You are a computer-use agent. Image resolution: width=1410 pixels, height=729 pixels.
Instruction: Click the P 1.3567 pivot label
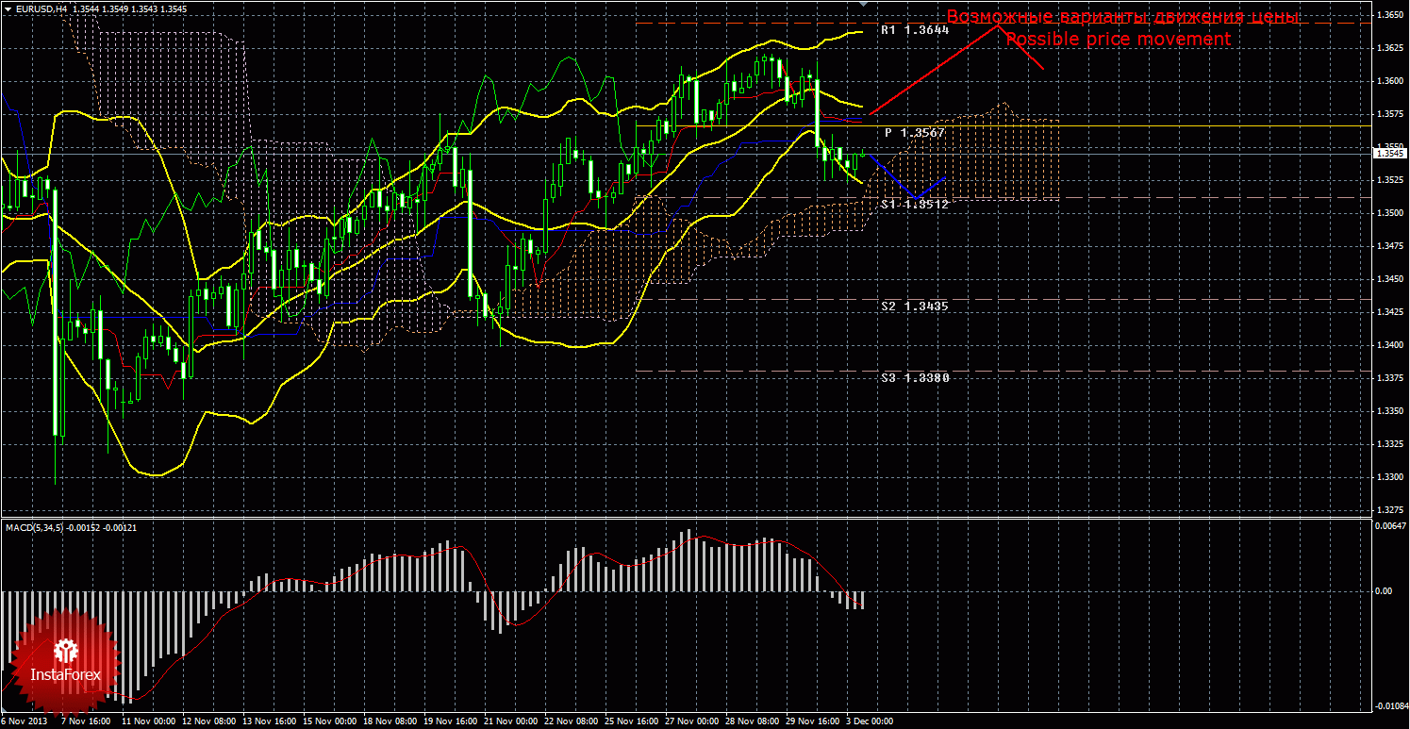[x=915, y=133]
